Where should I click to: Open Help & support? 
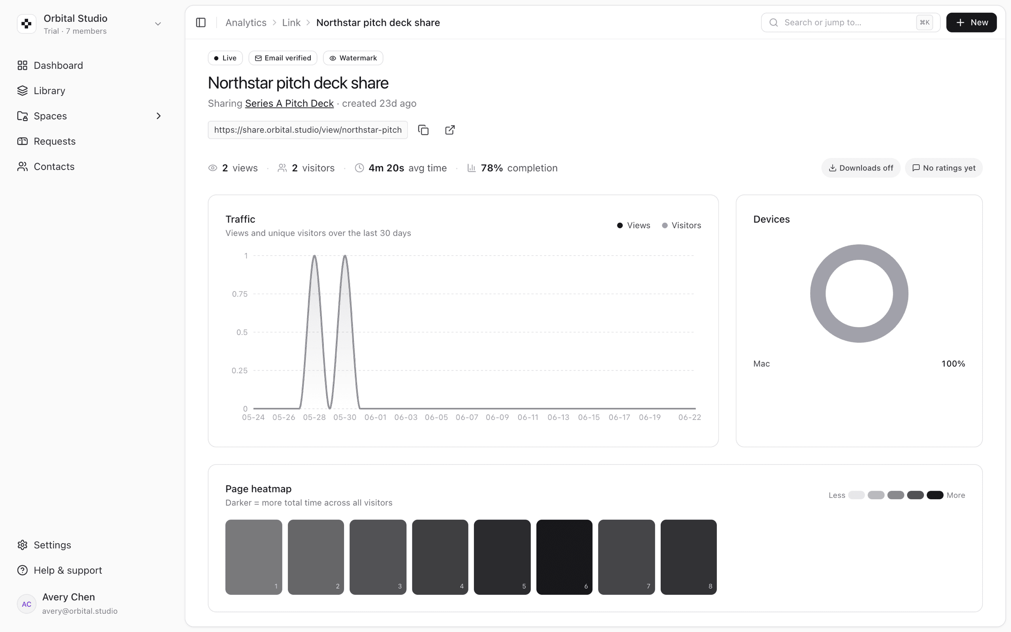(89, 570)
